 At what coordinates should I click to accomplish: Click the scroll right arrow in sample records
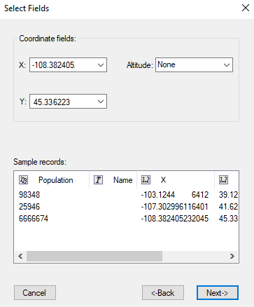pyautogui.click(x=232, y=256)
